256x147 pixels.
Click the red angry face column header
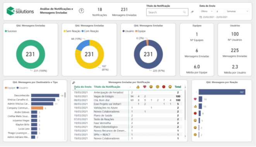[x=164, y=87]
